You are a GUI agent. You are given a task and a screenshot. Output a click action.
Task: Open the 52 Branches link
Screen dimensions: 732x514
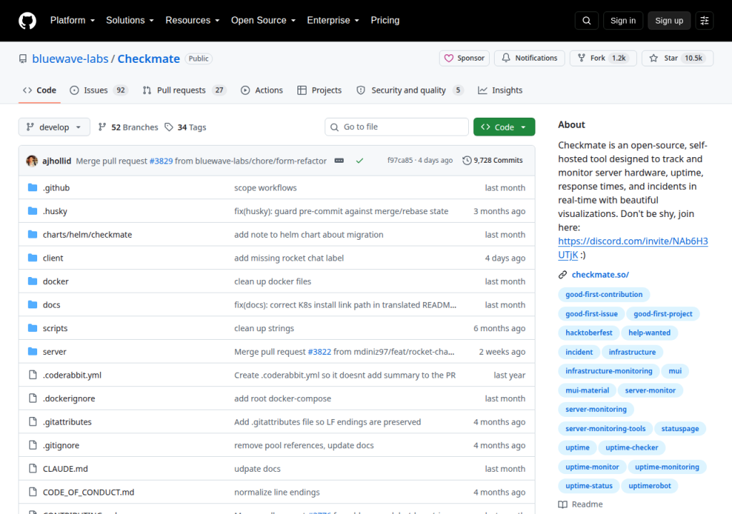pyautogui.click(x=129, y=127)
